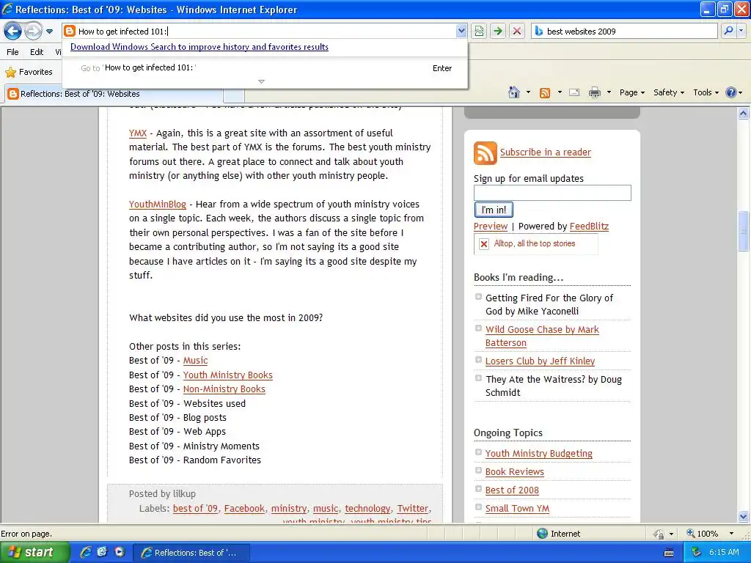Click the Twitter label link
Screen dimensions: 751x563
point(412,509)
